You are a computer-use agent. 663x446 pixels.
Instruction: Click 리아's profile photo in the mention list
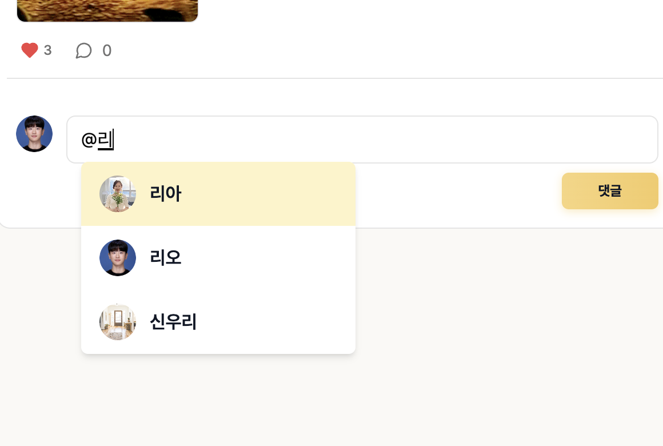pyautogui.click(x=118, y=194)
